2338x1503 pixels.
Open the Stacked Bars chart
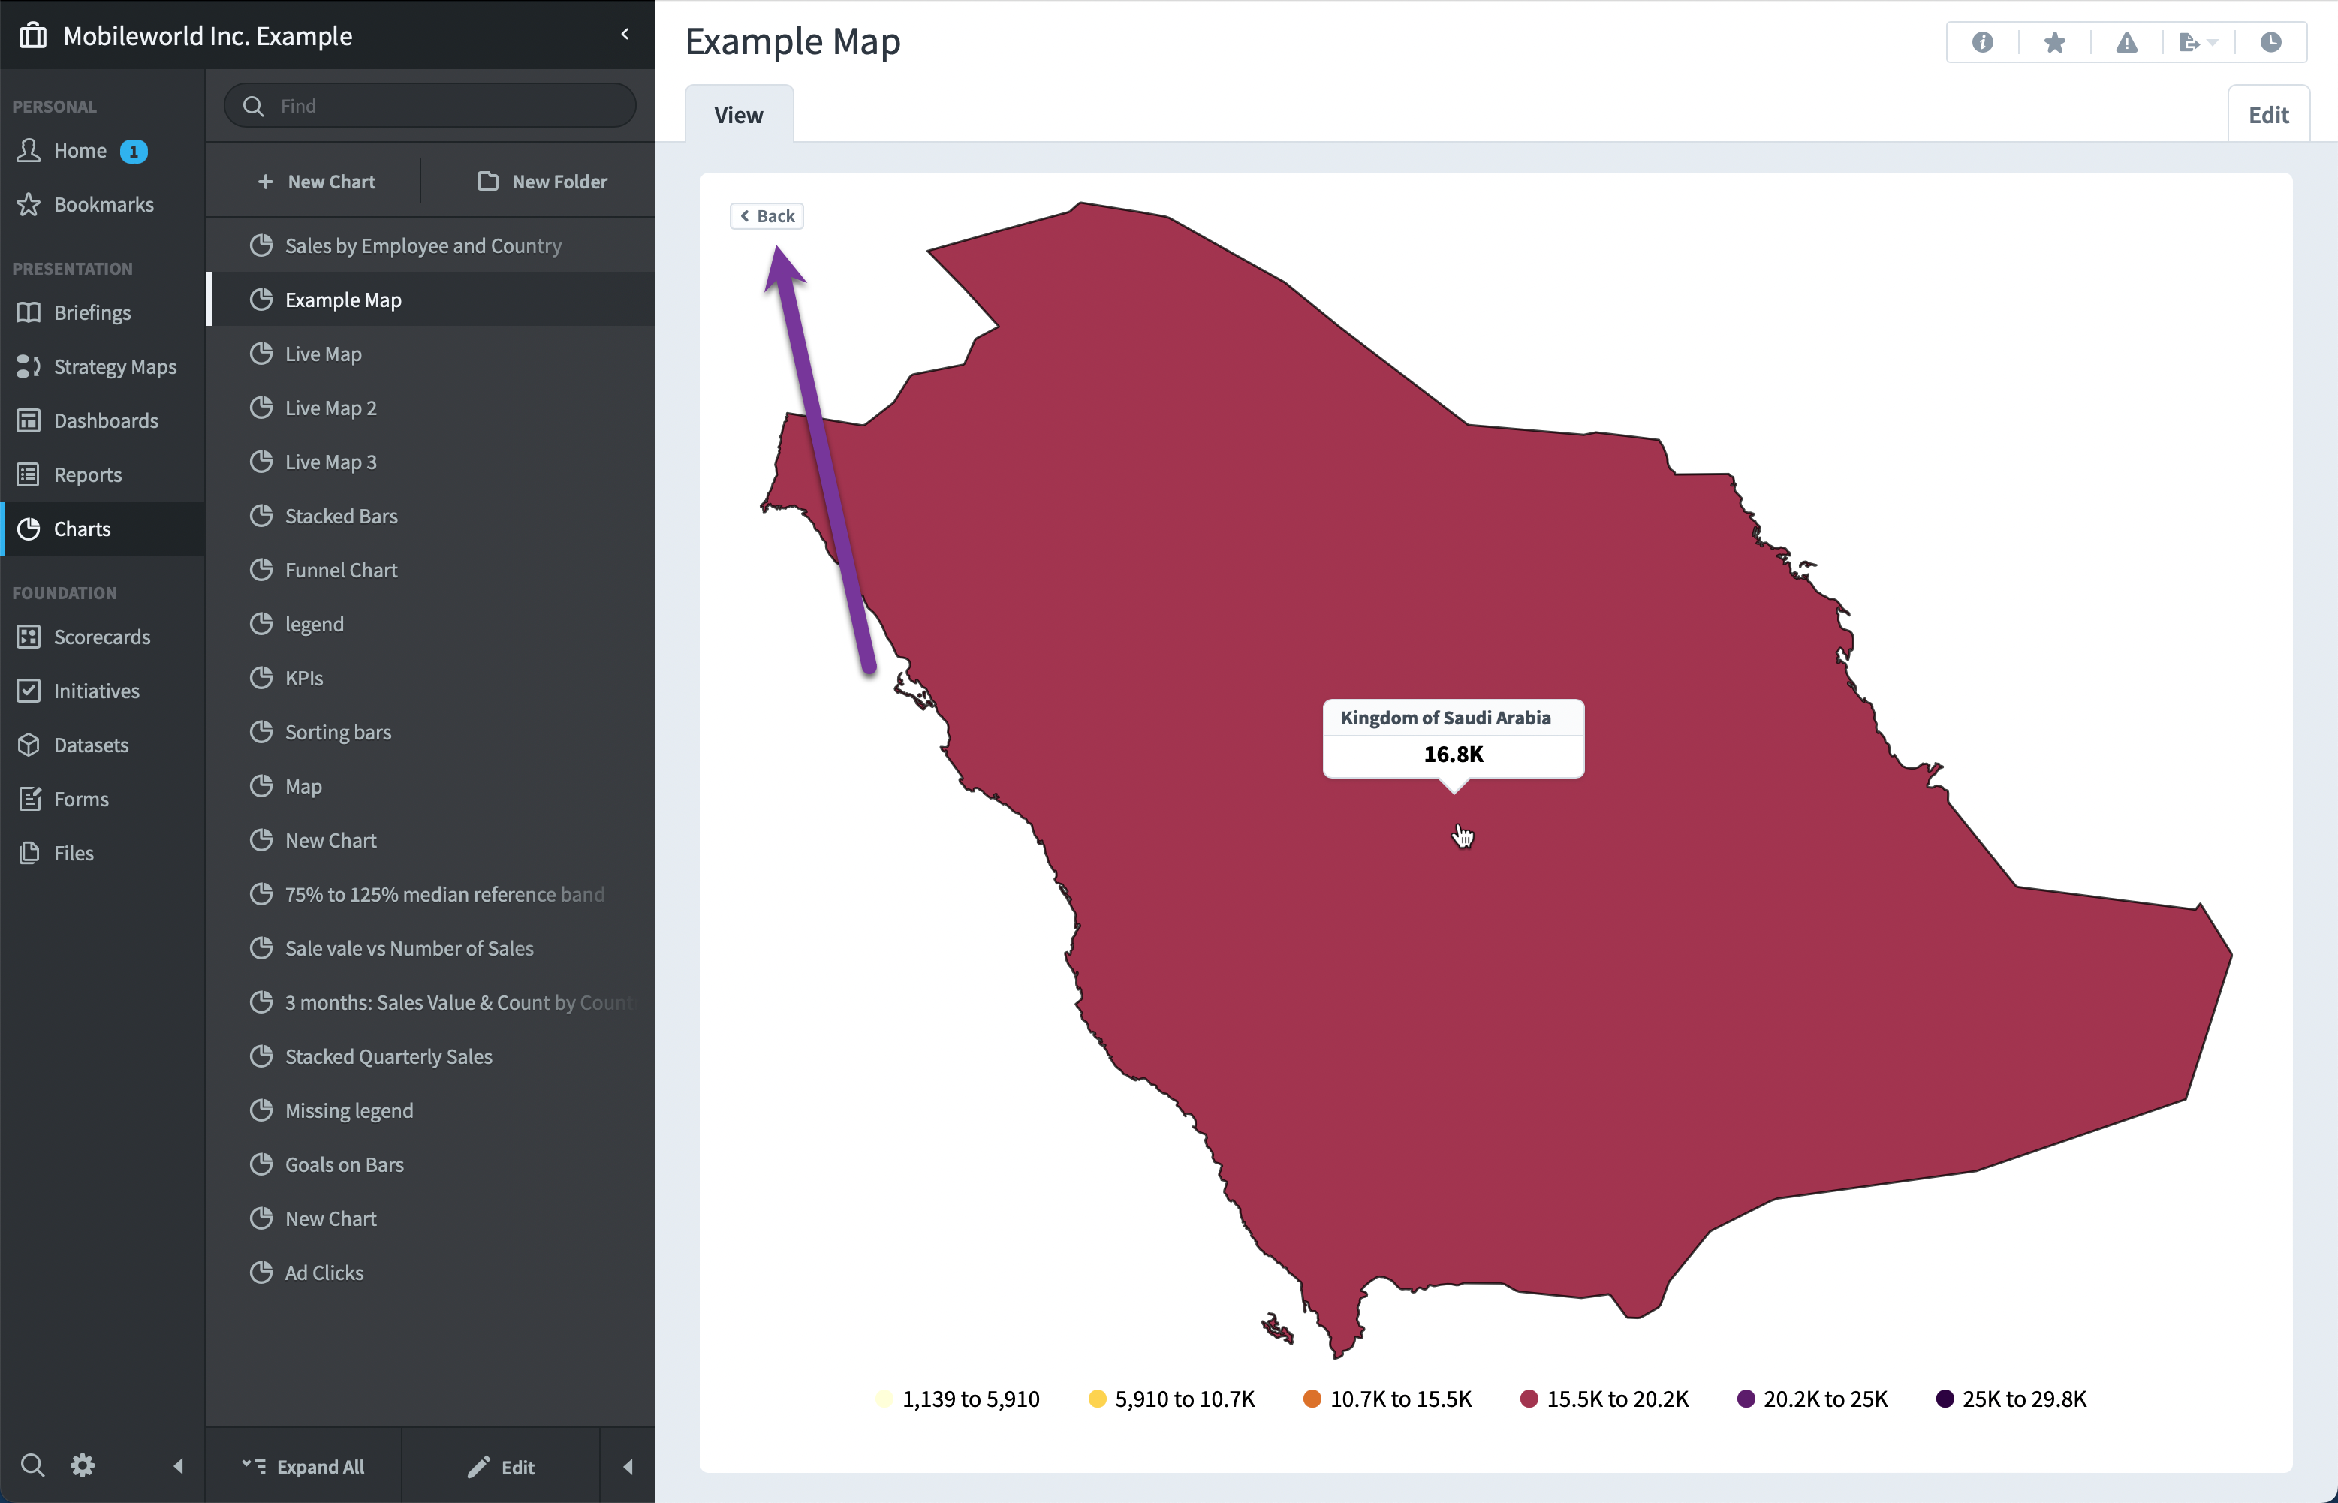pyautogui.click(x=429, y=515)
